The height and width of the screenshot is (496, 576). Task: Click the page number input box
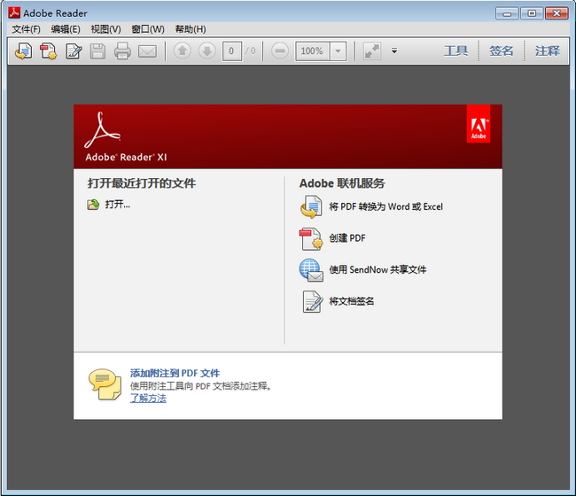click(x=232, y=51)
